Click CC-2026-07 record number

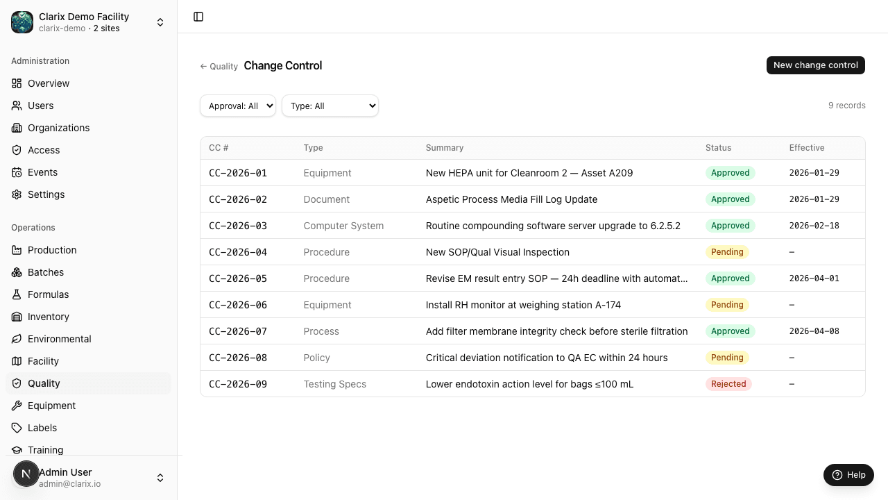tap(238, 331)
